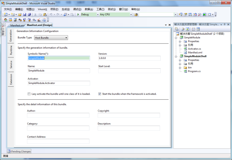Open the VAssistX menu
This screenshot has height=160, width=232.
pyautogui.click(x=42, y=9)
